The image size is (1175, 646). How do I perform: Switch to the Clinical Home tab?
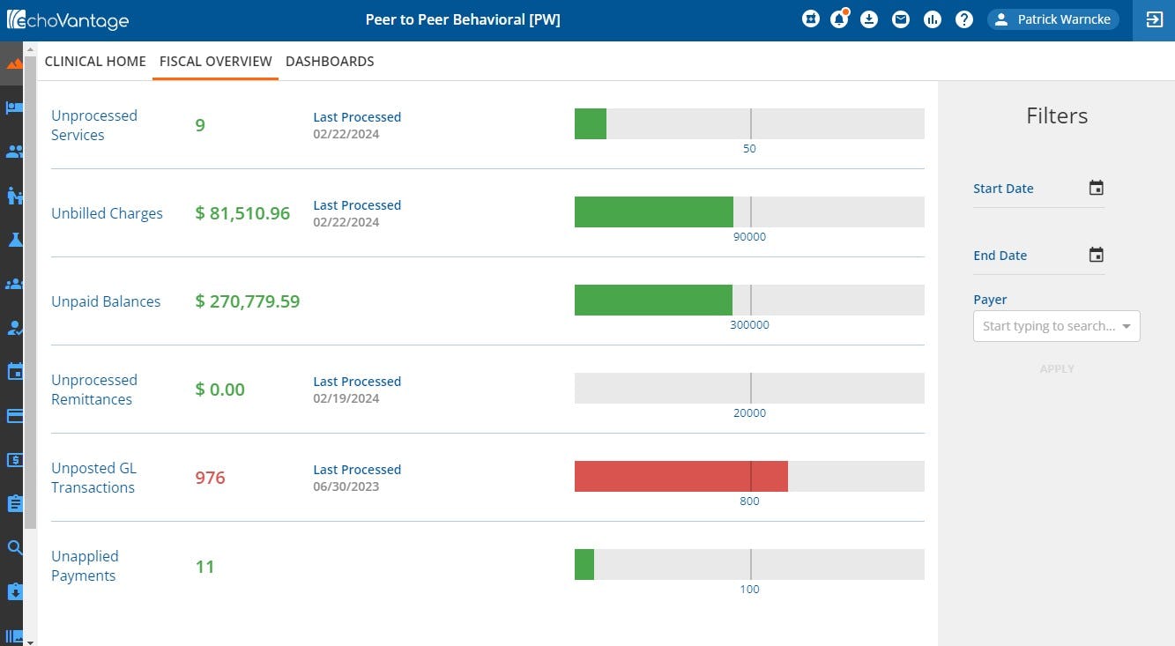tap(95, 61)
